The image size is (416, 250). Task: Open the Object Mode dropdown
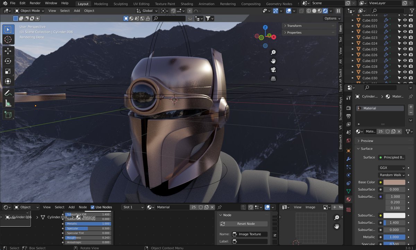pyautogui.click(x=29, y=11)
